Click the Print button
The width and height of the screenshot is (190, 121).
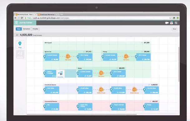[174, 29]
